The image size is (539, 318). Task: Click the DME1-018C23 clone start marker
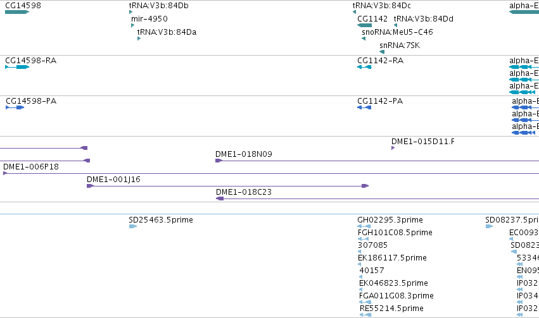(220, 199)
